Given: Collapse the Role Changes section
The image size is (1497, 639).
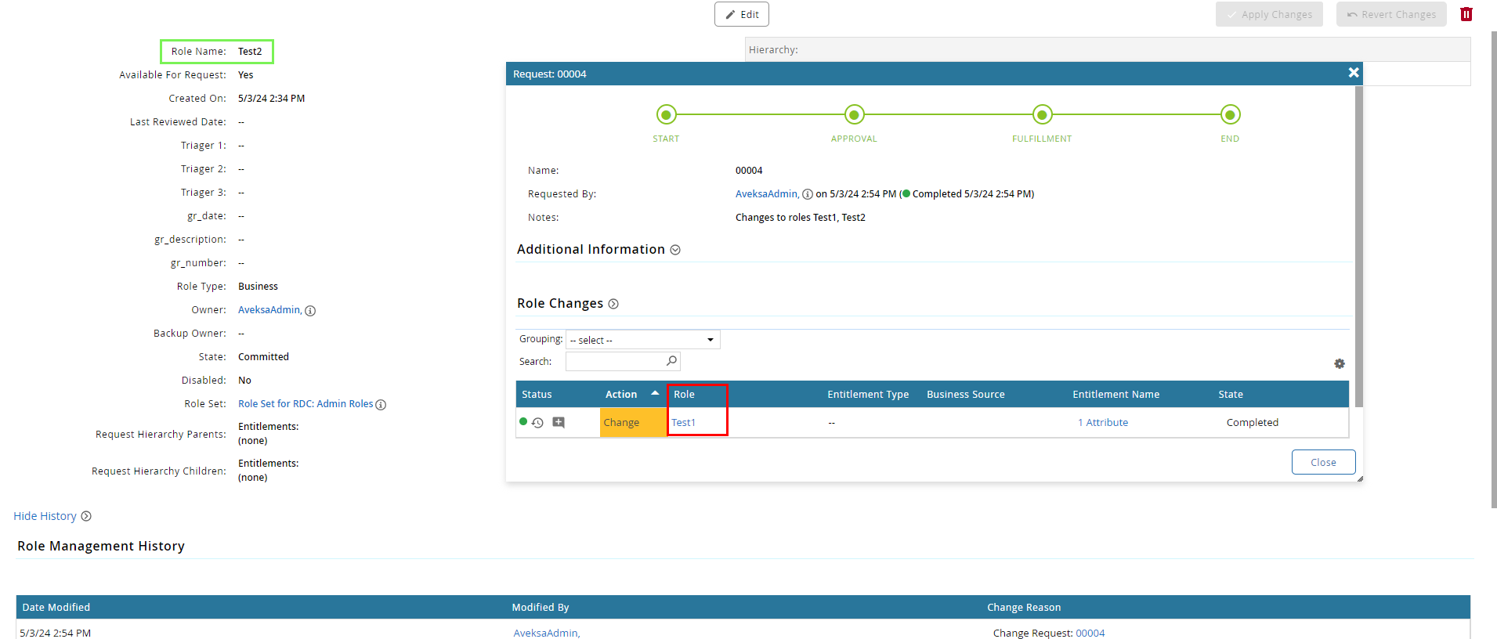Looking at the screenshot, I should click(x=613, y=304).
